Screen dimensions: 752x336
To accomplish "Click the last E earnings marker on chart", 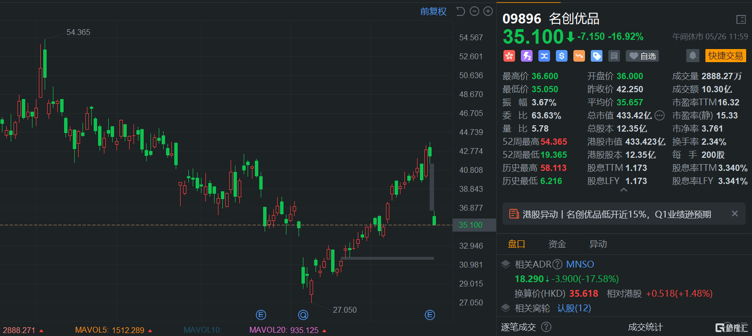I will click(430, 315).
